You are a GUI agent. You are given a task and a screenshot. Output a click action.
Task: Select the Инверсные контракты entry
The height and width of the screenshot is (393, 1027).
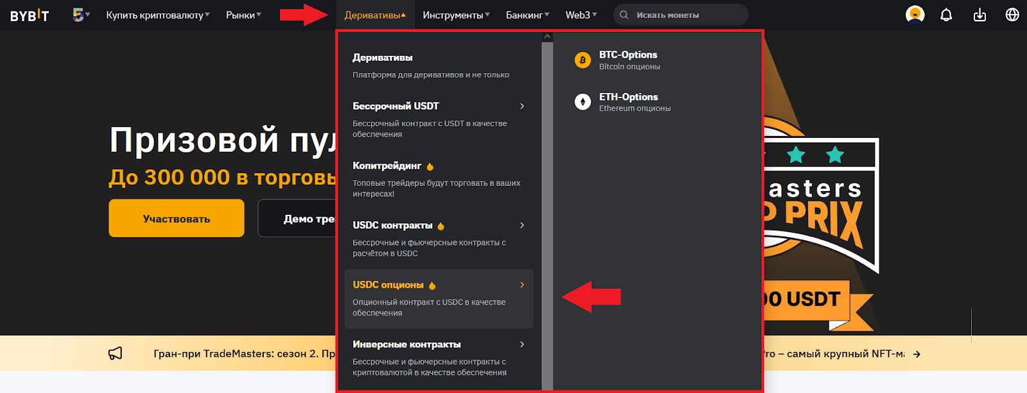pyautogui.click(x=439, y=358)
